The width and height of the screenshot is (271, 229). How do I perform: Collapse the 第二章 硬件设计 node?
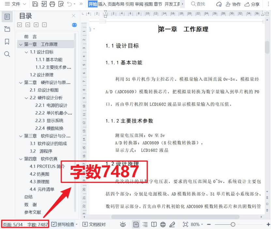pos(21,83)
